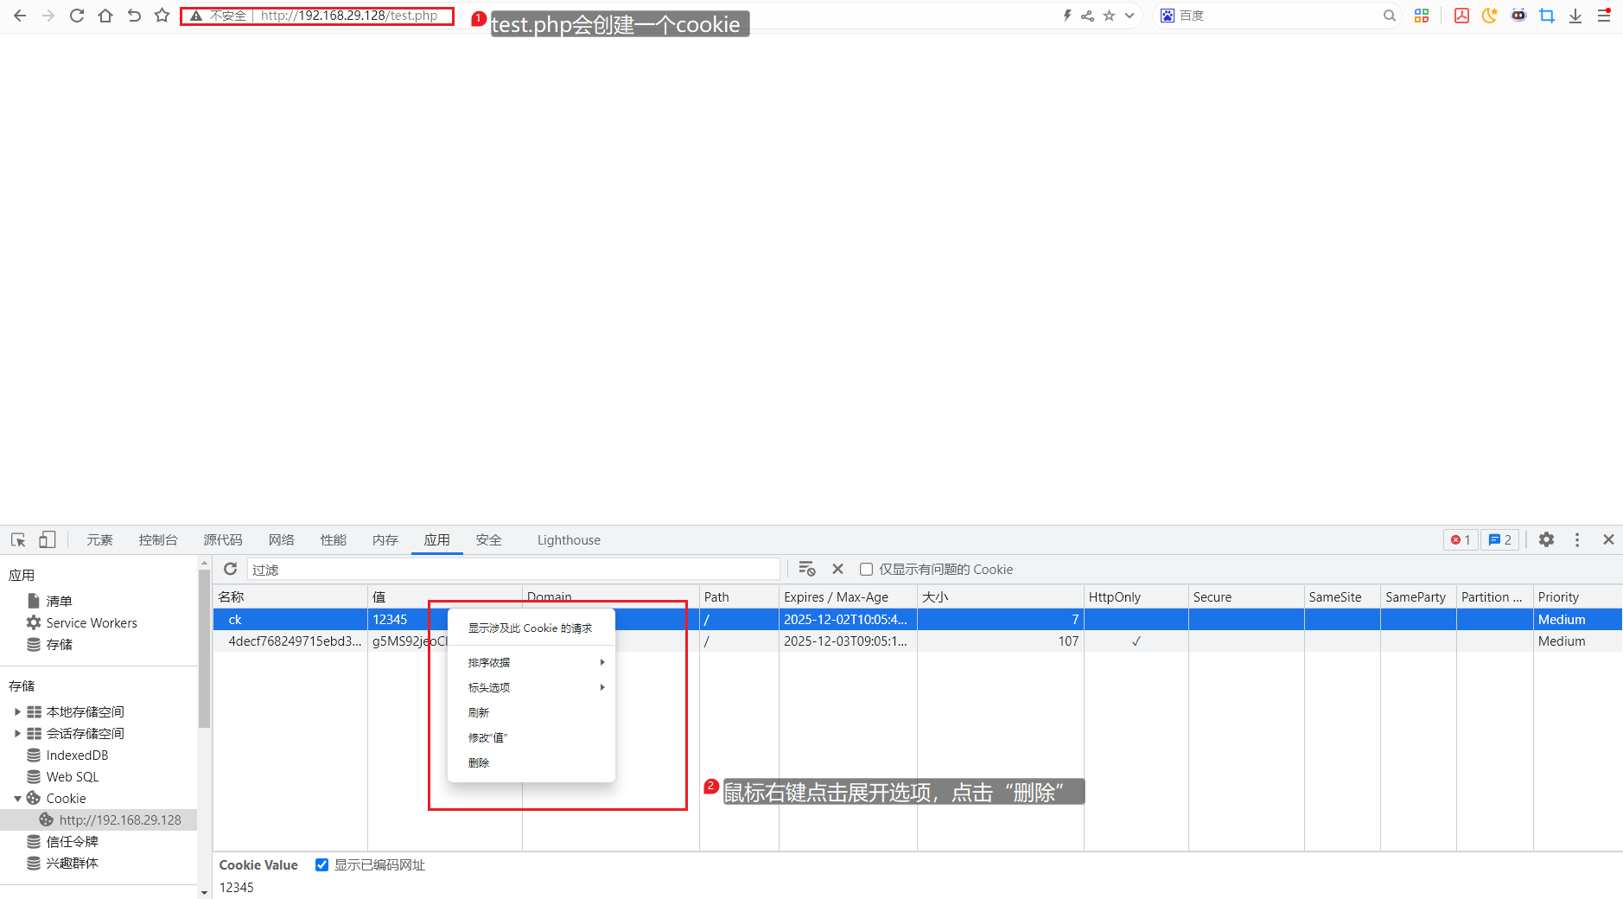Viewport: 1623px width, 899px height.
Task: Click the browser home icon
Action: point(105,16)
